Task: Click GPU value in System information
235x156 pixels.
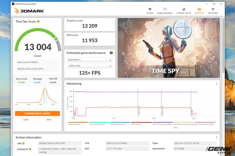Action: pyautogui.click(x=60, y=143)
